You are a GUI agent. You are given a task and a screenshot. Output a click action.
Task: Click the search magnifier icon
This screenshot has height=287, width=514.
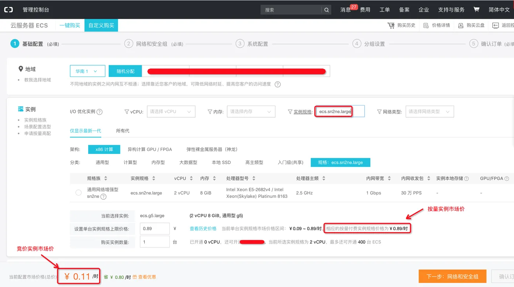[326, 10]
